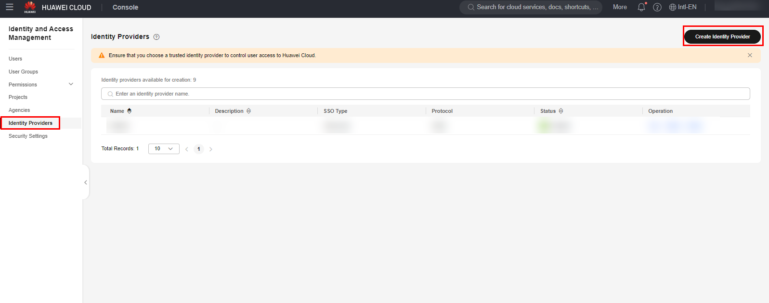
Task: Collapse the left sidebar panel
Action: 86,182
